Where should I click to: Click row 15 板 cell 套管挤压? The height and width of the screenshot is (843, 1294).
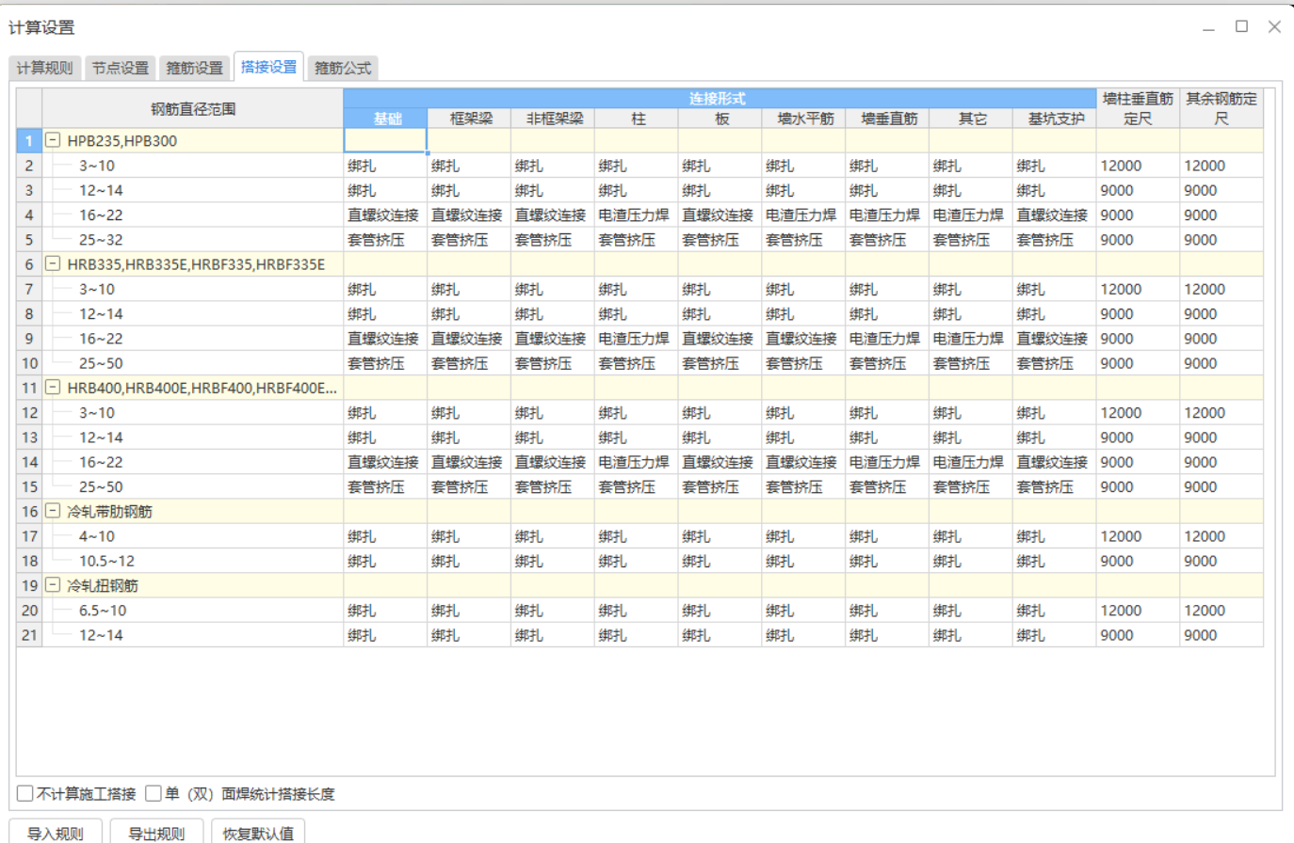click(x=720, y=486)
